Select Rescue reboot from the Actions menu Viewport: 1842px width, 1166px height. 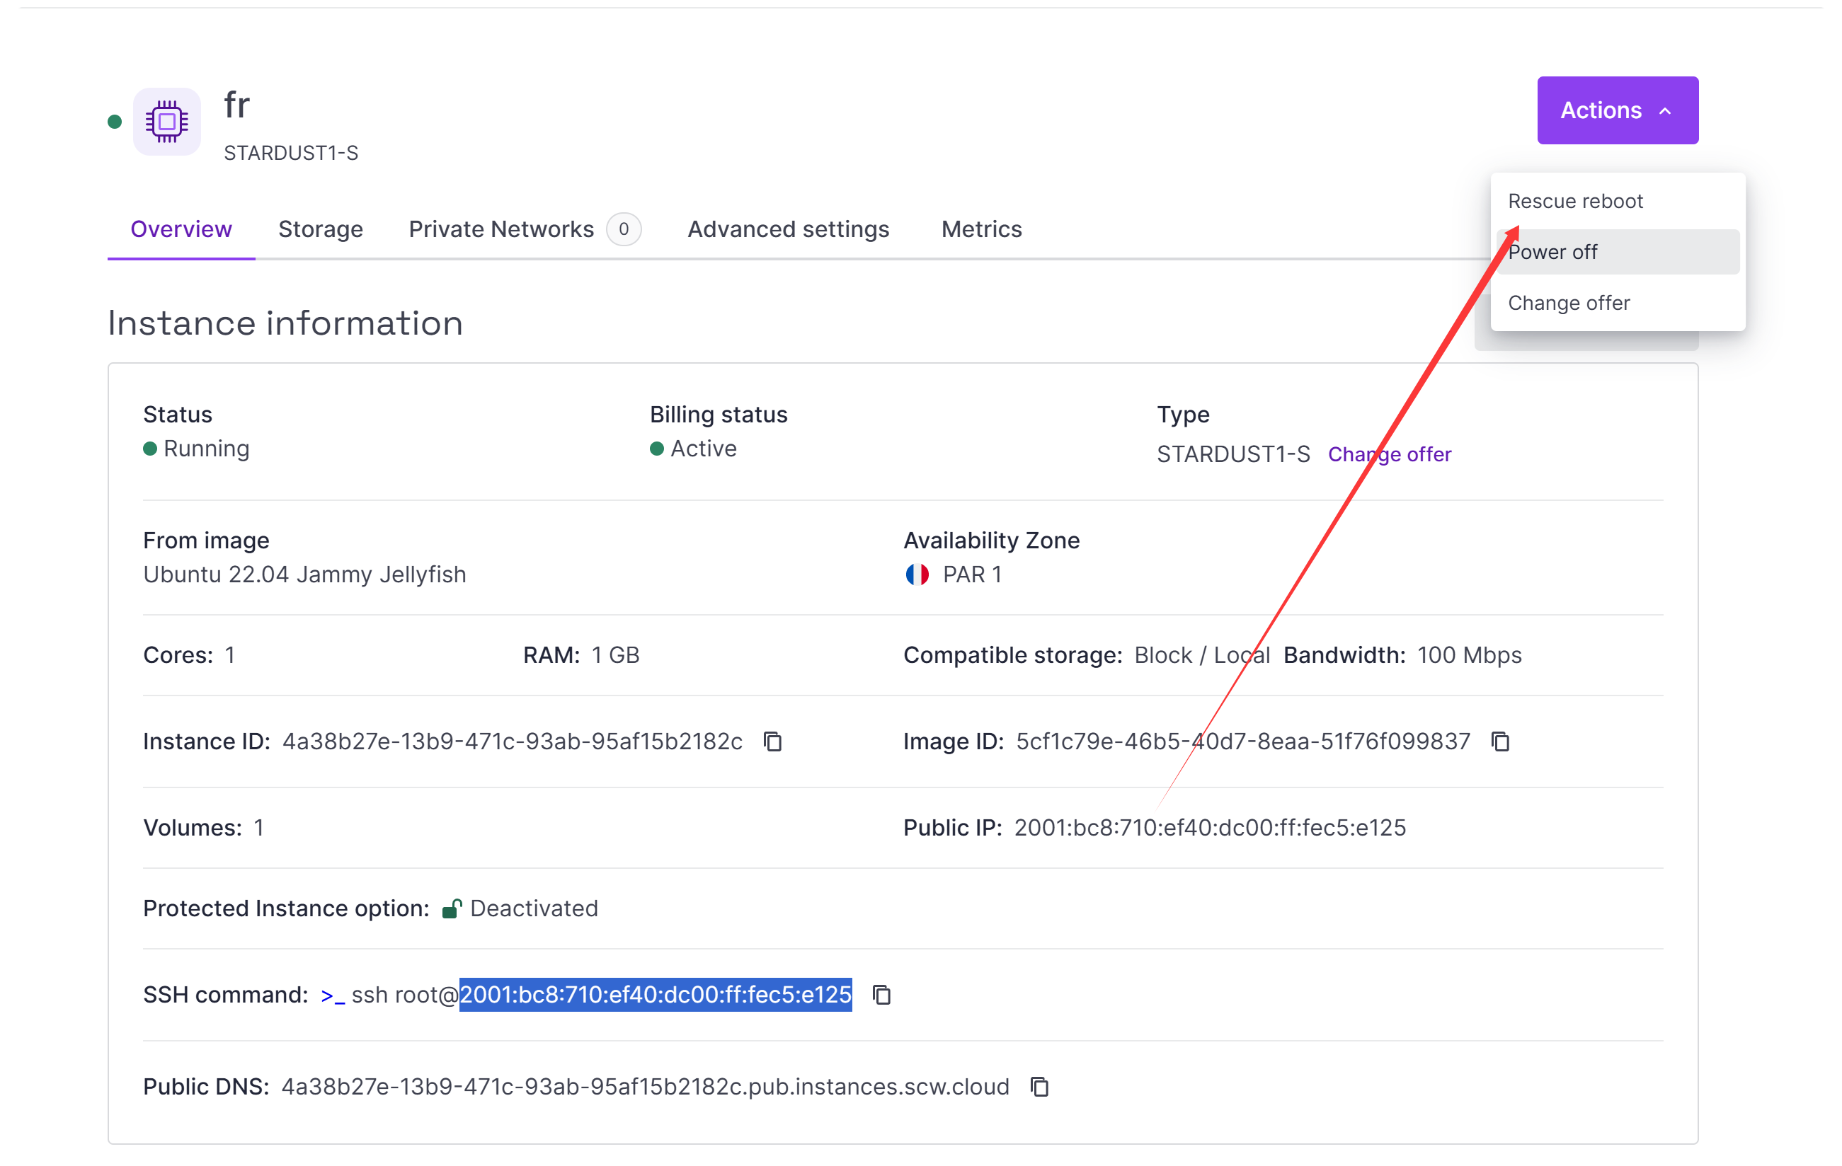click(x=1617, y=201)
